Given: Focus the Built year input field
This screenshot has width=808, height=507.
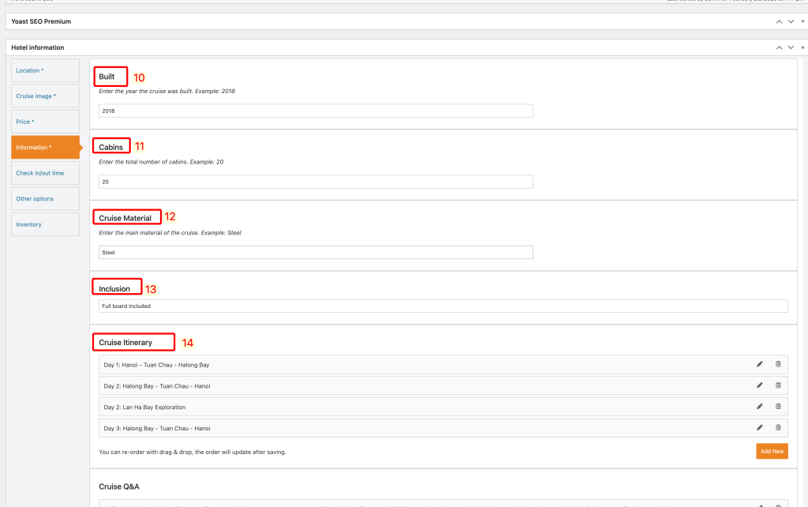Looking at the screenshot, I should click(x=316, y=111).
